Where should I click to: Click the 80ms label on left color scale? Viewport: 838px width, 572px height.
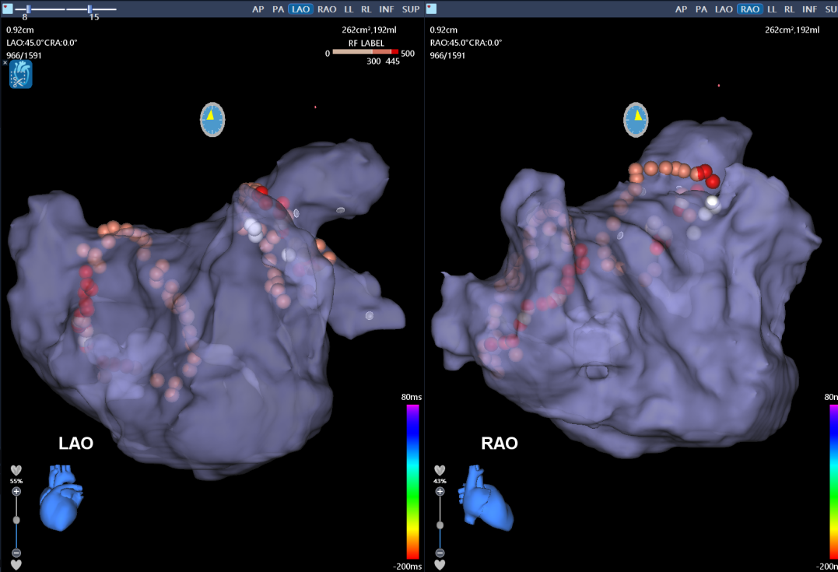click(412, 397)
